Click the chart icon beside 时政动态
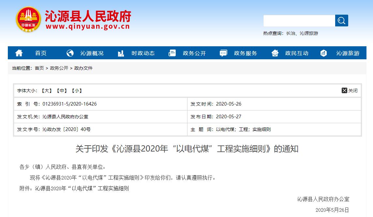This screenshot has height=217, width=373. [121, 53]
